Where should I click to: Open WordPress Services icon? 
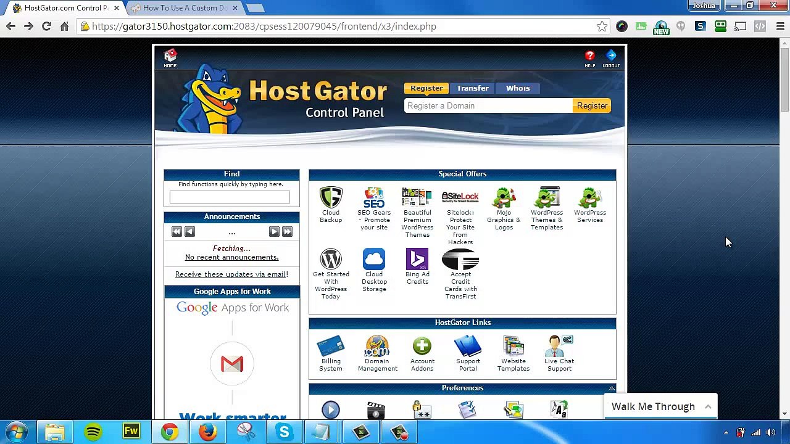click(x=590, y=198)
